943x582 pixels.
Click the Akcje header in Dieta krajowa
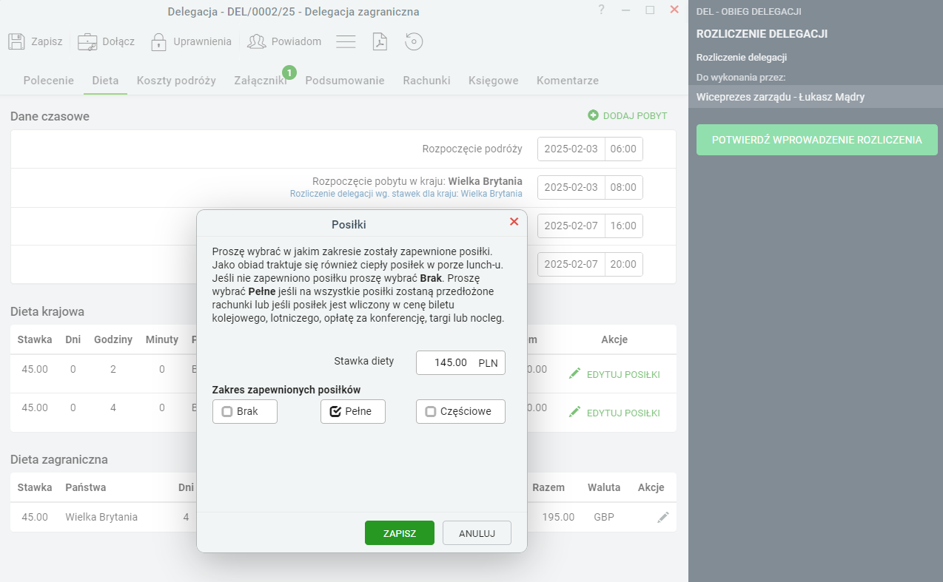click(x=614, y=339)
